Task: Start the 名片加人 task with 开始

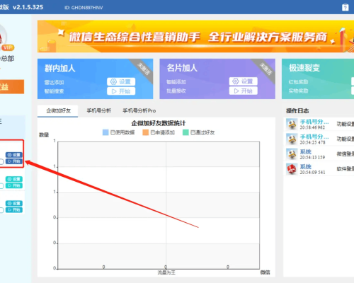Action: pos(244,91)
